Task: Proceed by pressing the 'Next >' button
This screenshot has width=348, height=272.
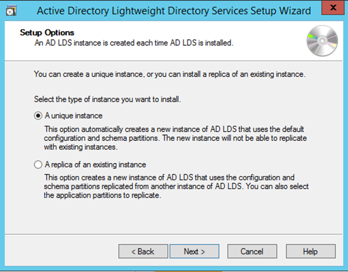Action: (194, 252)
